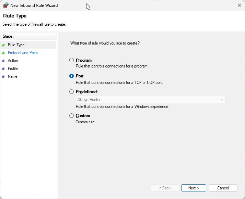Viewport: 245px width, 199px height.
Task: Click purple bullet beside Action step
Action: [x=3, y=61]
